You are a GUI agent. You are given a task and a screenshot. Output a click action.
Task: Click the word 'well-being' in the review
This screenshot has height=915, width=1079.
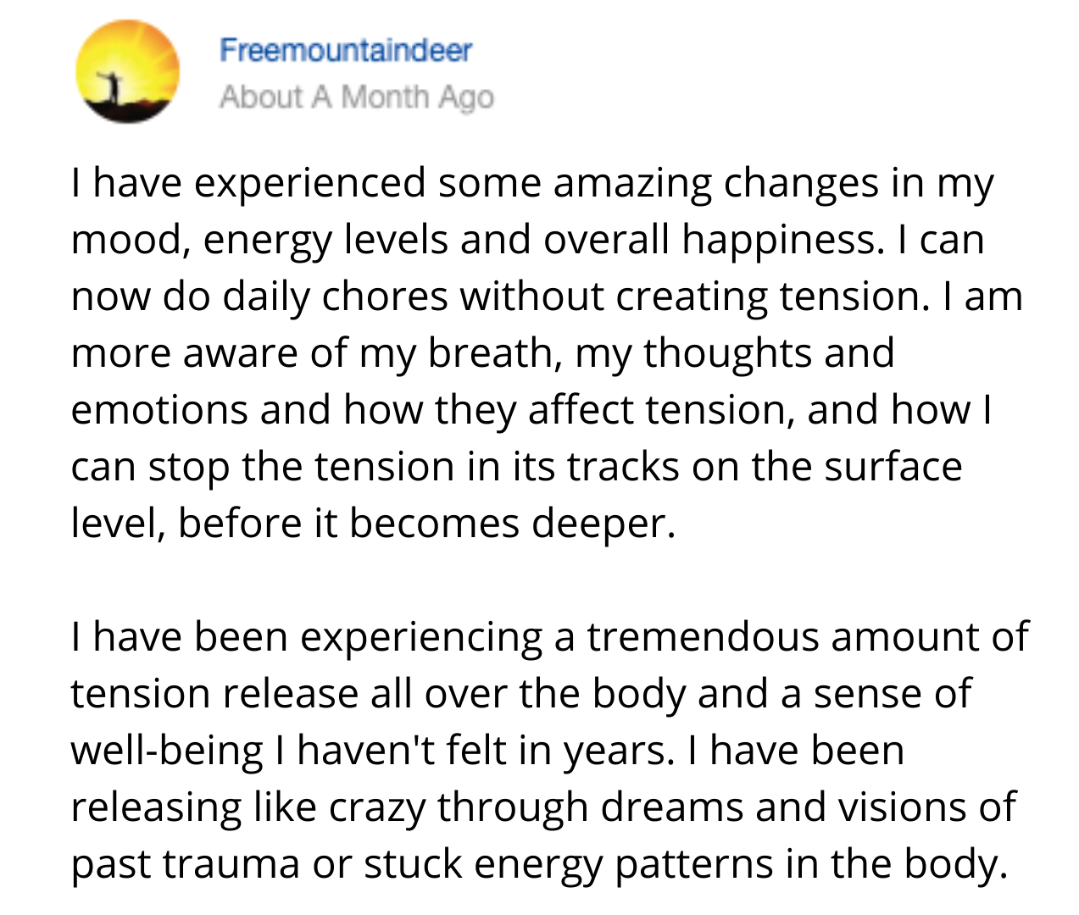[x=167, y=751]
